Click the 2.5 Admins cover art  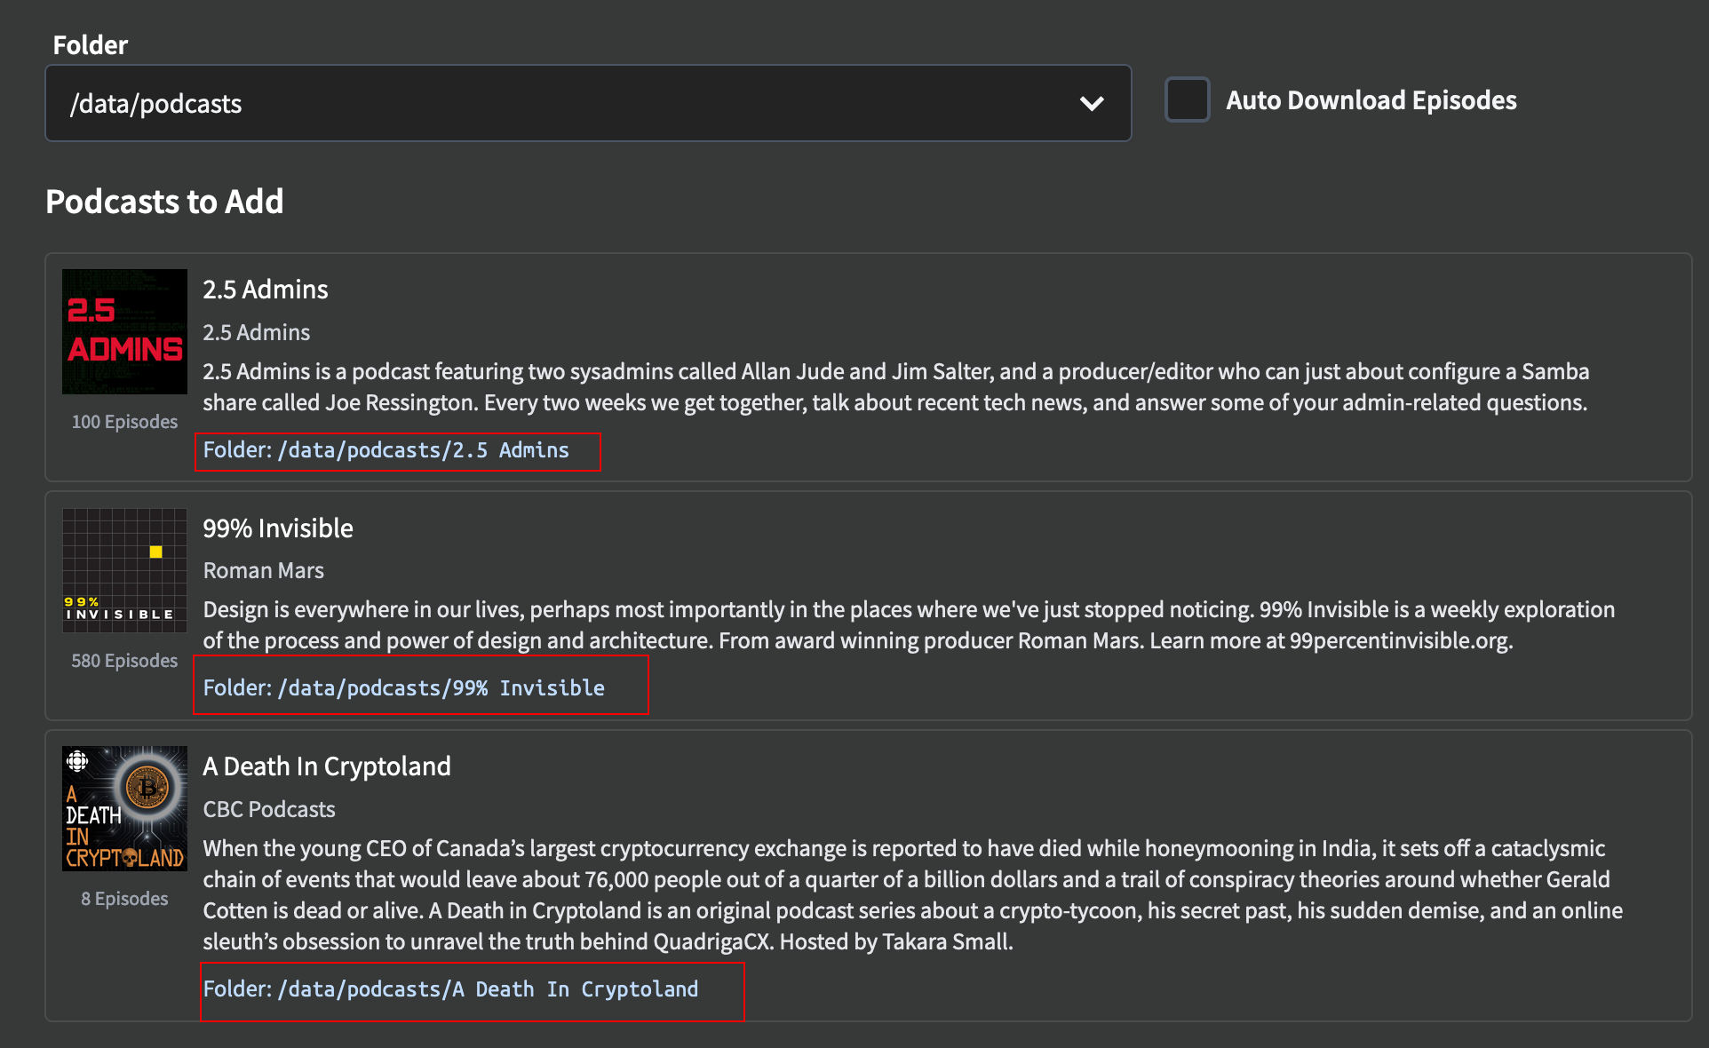pos(124,330)
